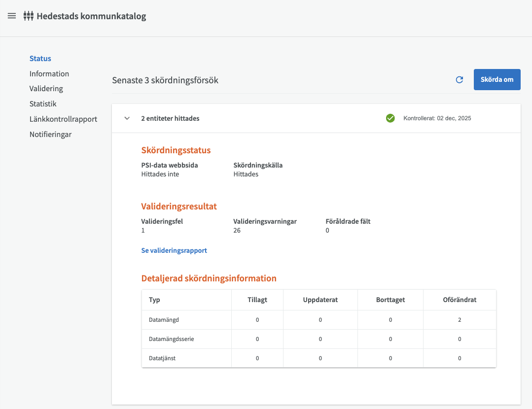Screen dimensions: 532x409
Task: Click the refresh harvesting attempts icon
Action: (459, 80)
